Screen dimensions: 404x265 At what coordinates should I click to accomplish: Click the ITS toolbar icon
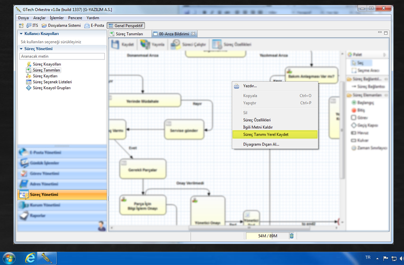tap(32, 25)
